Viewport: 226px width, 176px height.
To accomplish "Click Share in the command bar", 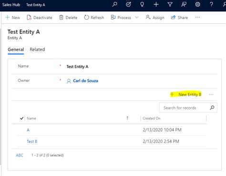I will (x=179, y=18).
